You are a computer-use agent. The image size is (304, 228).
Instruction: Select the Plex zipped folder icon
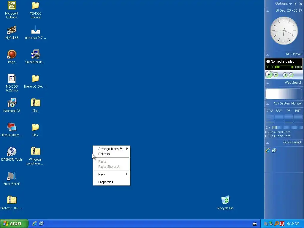(x=36, y=103)
